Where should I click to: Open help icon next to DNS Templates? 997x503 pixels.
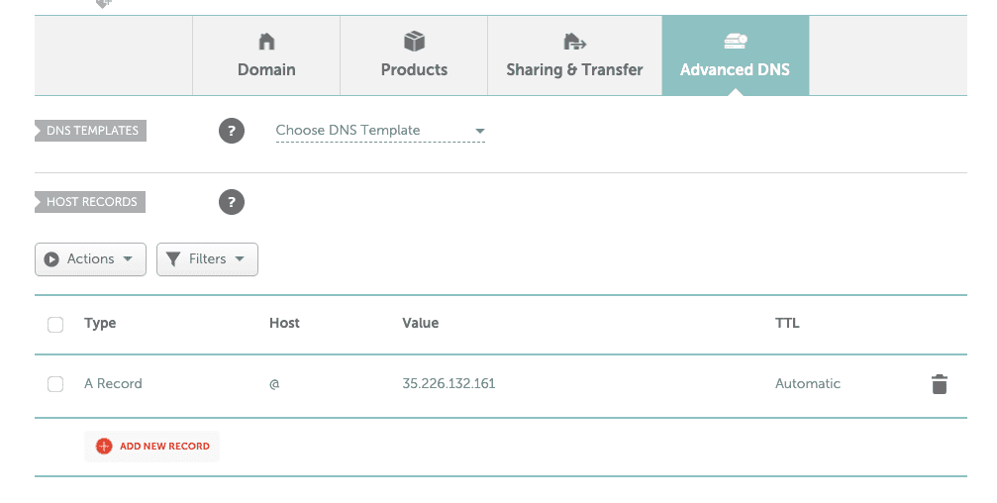[x=231, y=131]
